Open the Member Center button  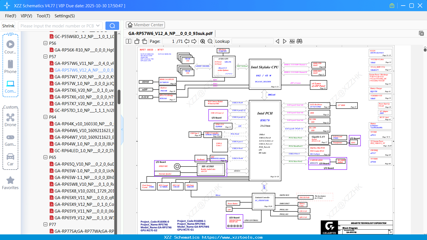tap(145, 25)
